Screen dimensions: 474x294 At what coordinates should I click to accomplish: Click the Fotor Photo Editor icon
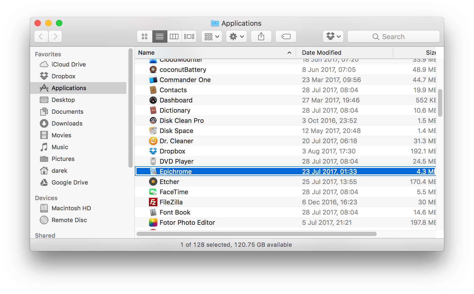153,222
